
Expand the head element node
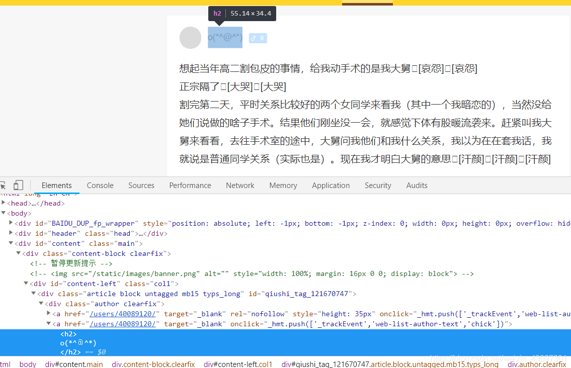click(x=4, y=203)
